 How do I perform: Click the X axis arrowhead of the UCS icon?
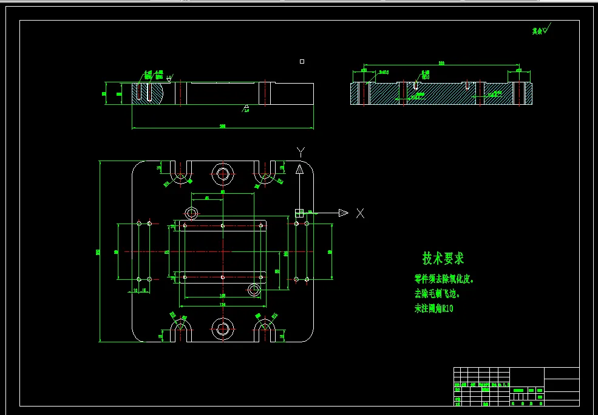(343, 213)
